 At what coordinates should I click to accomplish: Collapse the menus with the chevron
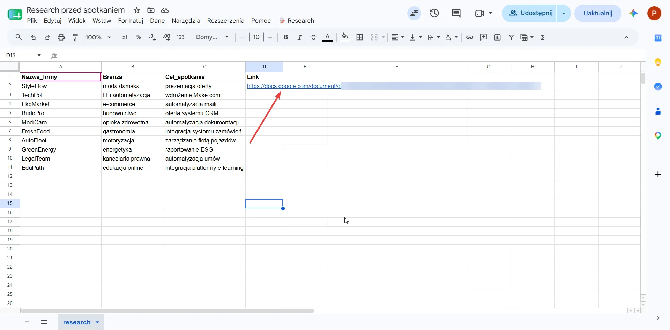tap(626, 37)
